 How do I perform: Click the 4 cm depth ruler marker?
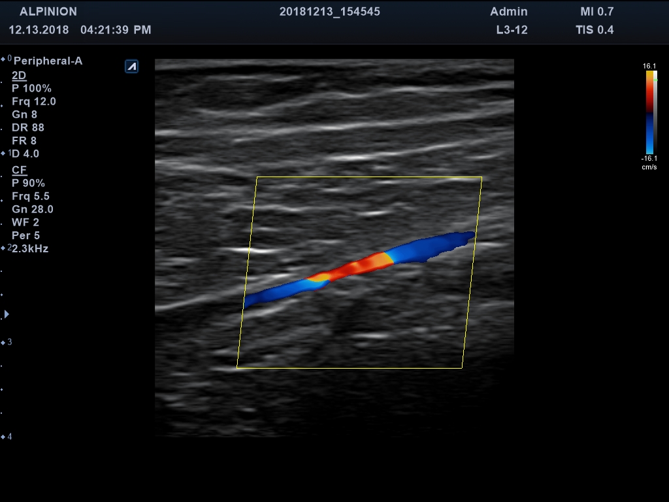[7, 437]
